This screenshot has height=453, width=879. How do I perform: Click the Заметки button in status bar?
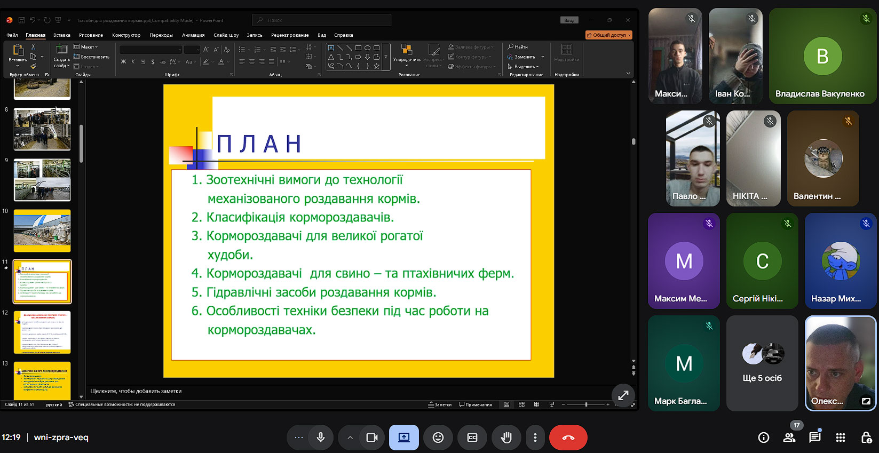tap(440, 404)
